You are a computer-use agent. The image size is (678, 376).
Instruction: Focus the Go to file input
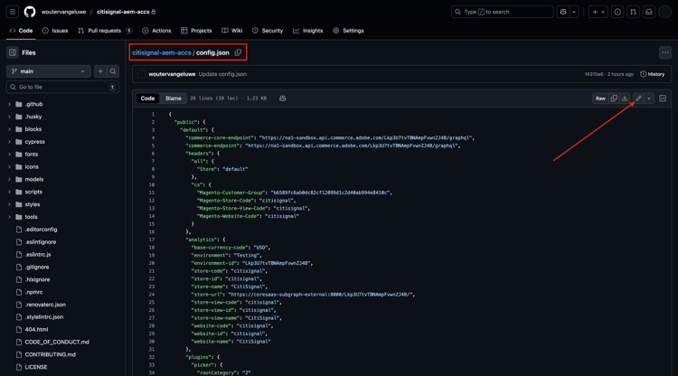coord(62,87)
